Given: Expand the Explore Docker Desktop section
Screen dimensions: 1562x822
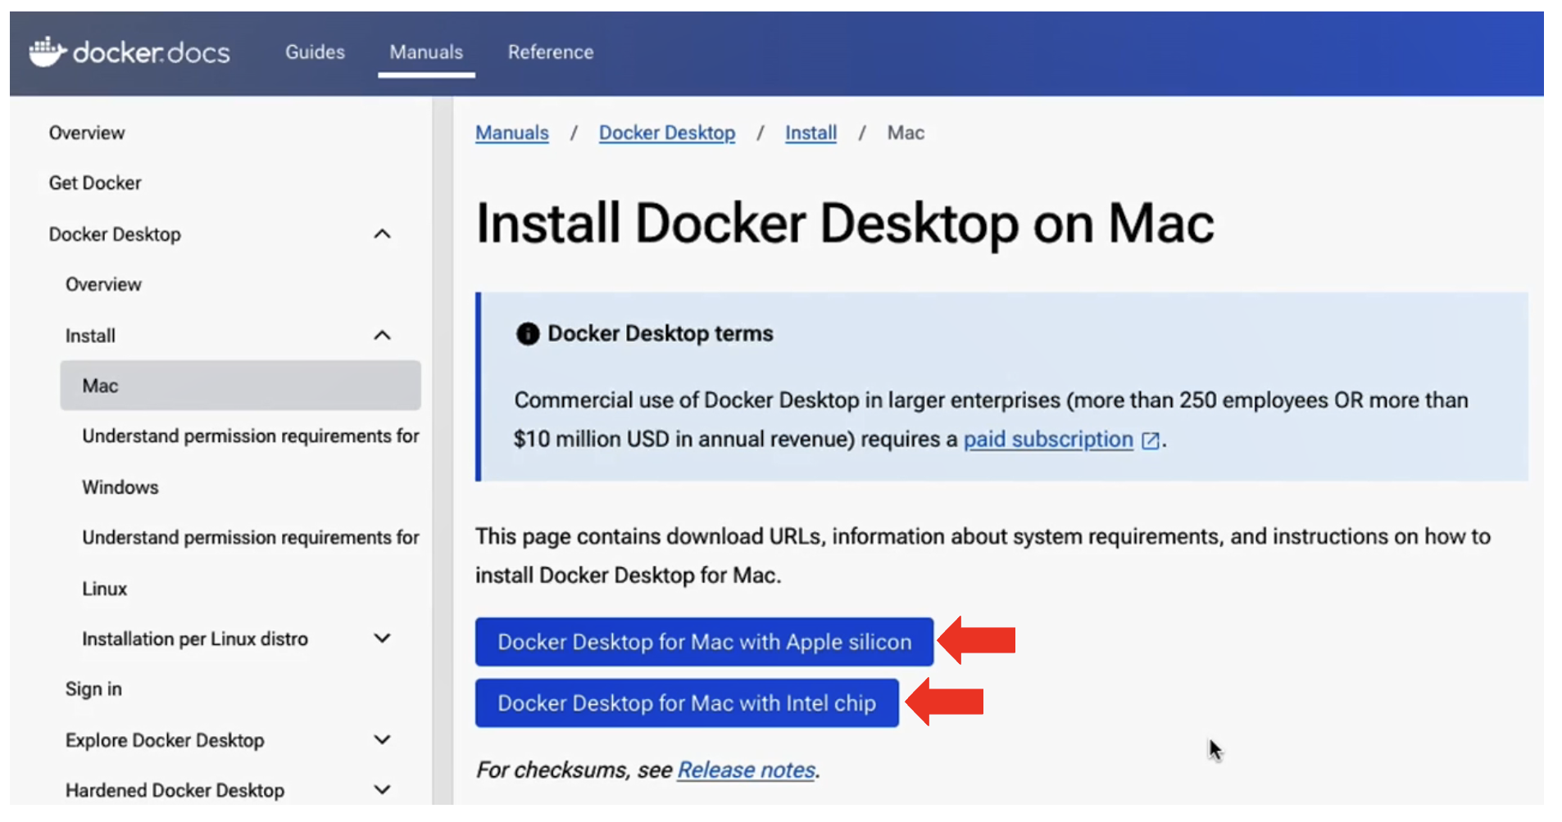Looking at the screenshot, I should coord(382,739).
